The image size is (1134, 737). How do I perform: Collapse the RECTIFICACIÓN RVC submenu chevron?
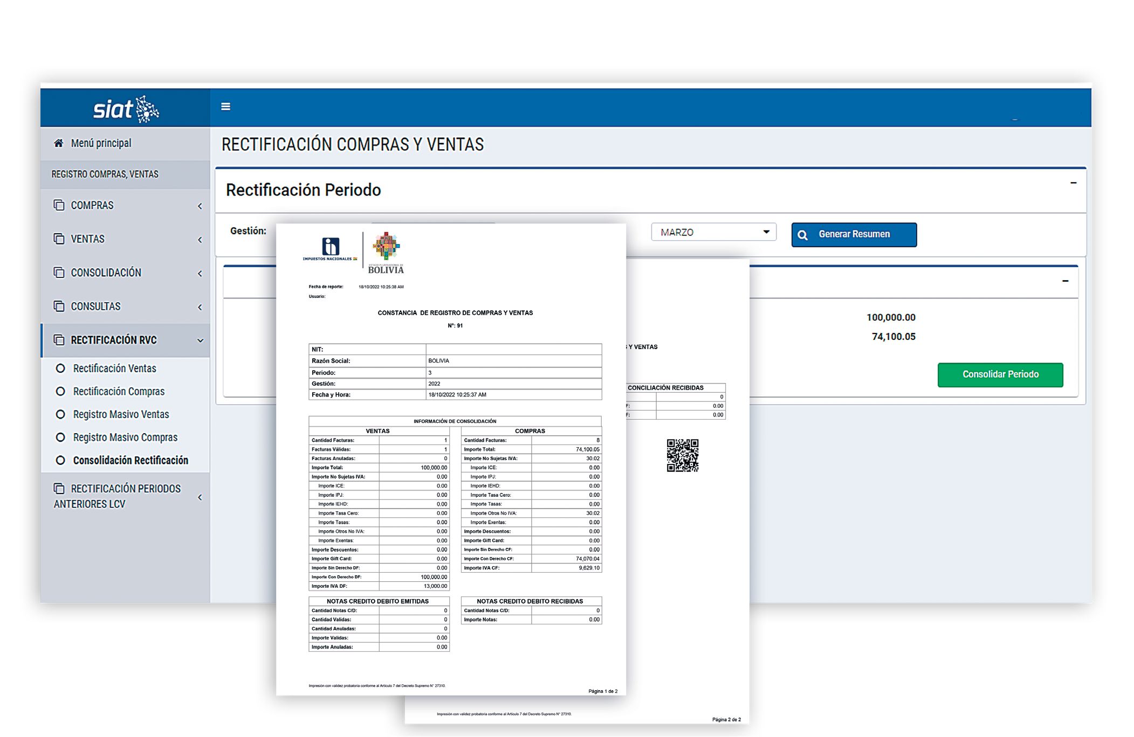(x=200, y=340)
